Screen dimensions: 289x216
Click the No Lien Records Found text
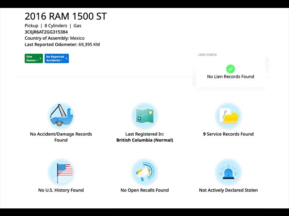click(x=230, y=77)
